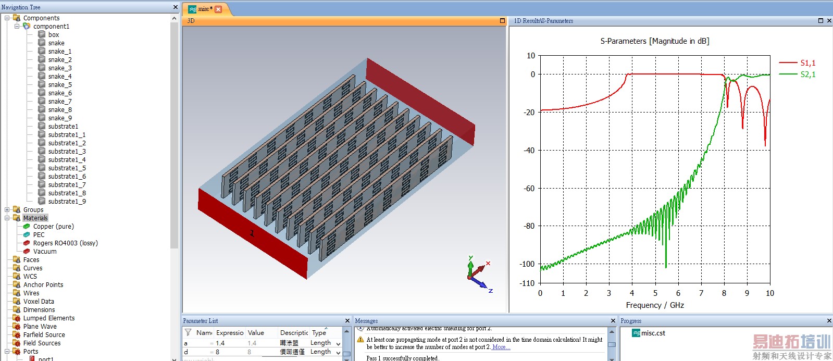Collapse the component1 tree node
The width and height of the screenshot is (833, 361).
click(17, 26)
